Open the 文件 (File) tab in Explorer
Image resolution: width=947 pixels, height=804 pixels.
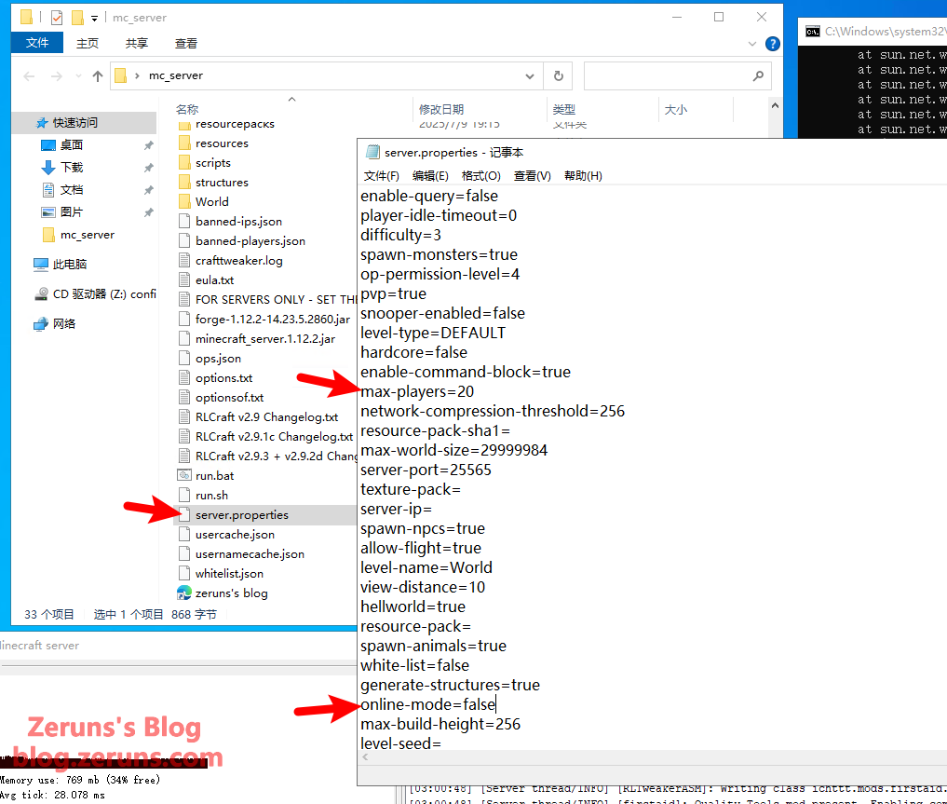coord(37,43)
